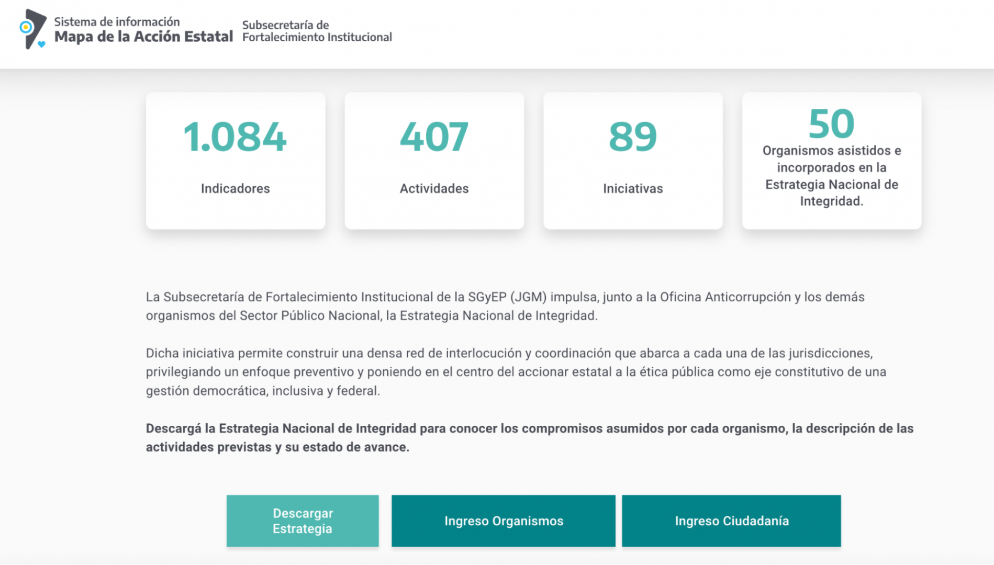994x565 pixels.
Task: Click the blue heart in the logo
Action: tap(41, 44)
